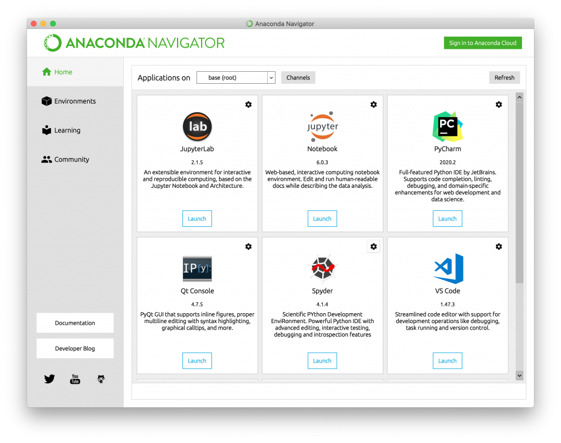Click the Notebook version 6.0.3 text
This screenshot has height=443, width=561.
(x=322, y=162)
